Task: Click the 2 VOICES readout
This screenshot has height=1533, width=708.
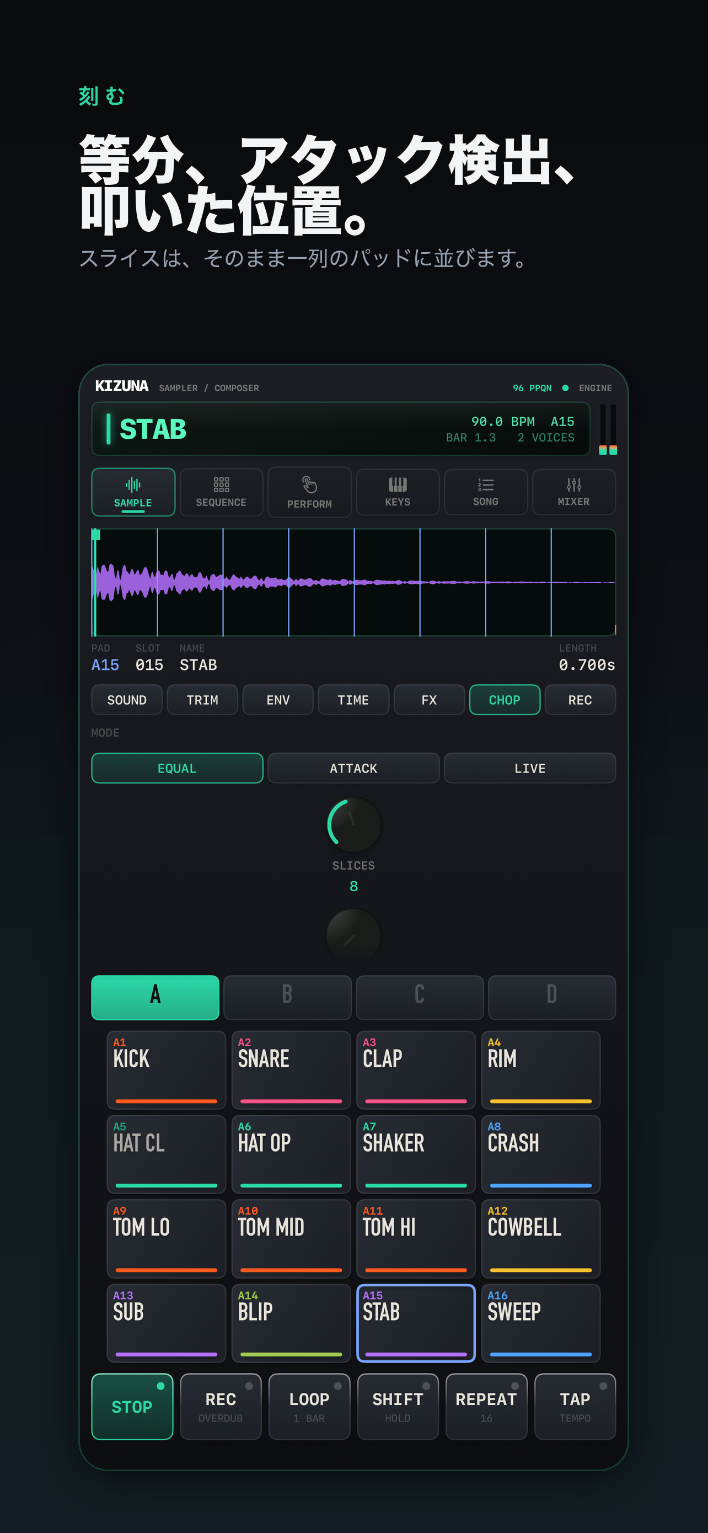Action: point(546,438)
